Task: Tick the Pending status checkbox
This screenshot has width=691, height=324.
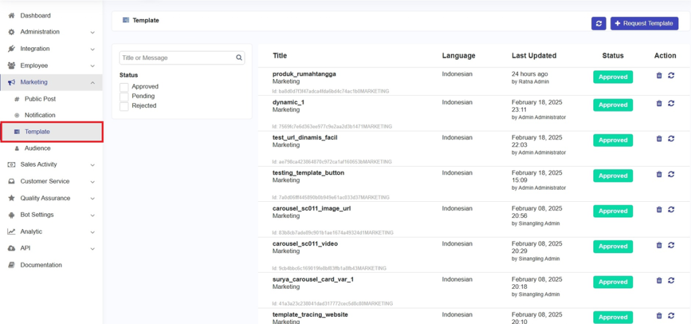Action: pos(123,97)
